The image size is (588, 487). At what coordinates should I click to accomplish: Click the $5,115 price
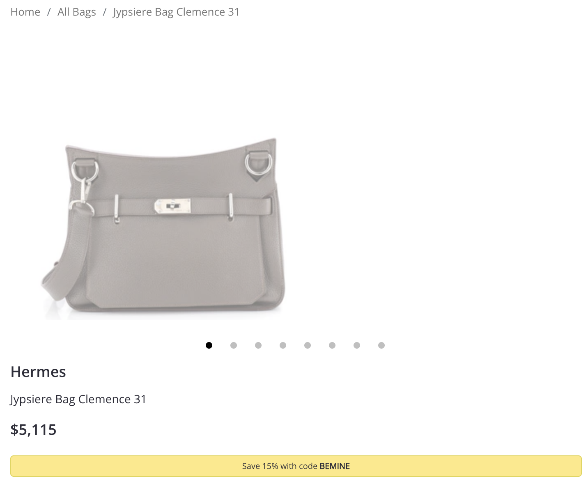(33, 430)
